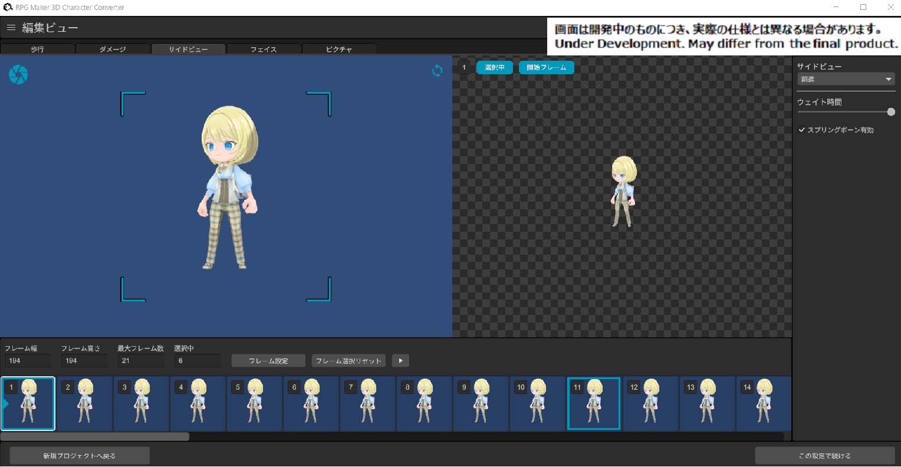This screenshot has width=901, height=467.
Task: Toggle the 開始フレーム button
Action: (x=546, y=67)
